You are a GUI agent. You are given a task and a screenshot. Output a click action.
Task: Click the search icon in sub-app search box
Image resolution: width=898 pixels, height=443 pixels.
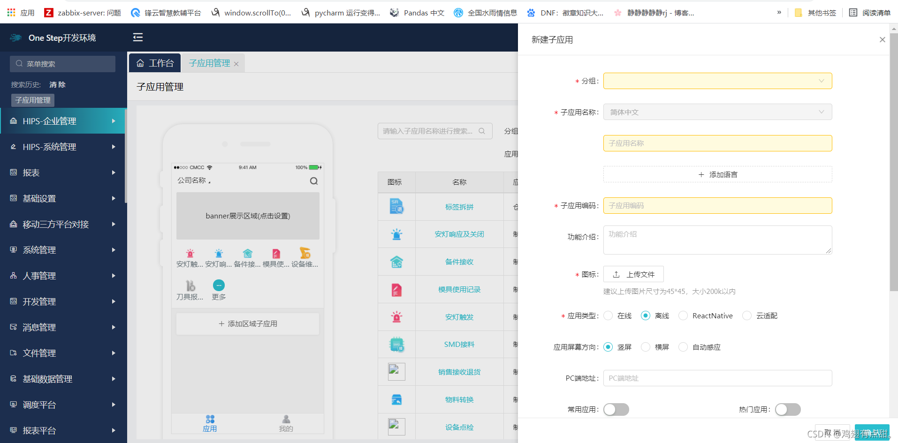tap(482, 131)
